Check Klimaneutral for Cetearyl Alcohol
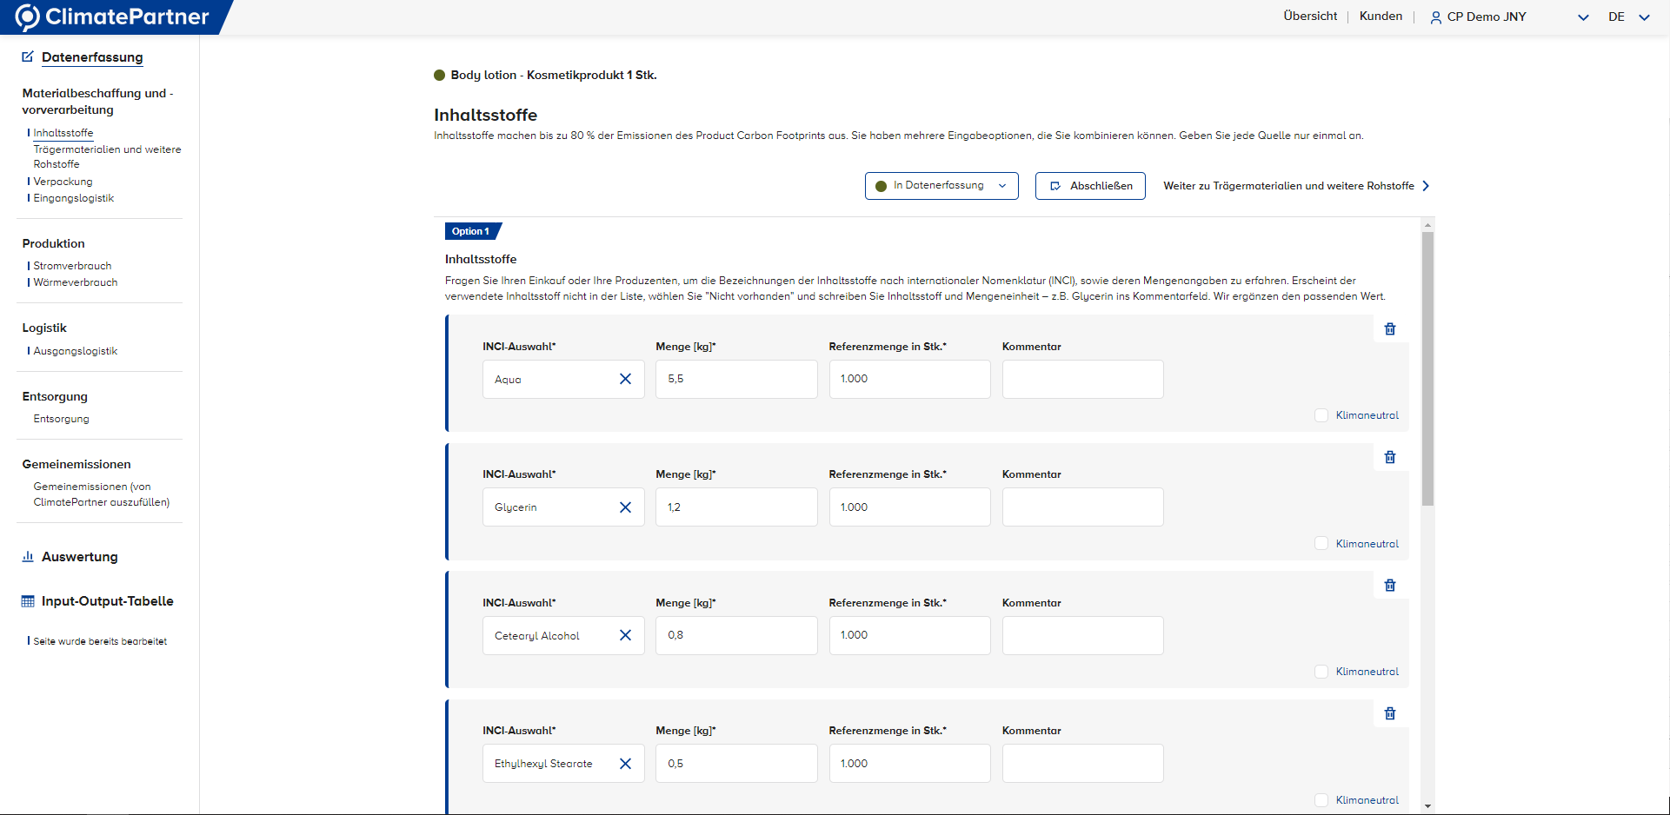 [1321, 672]
